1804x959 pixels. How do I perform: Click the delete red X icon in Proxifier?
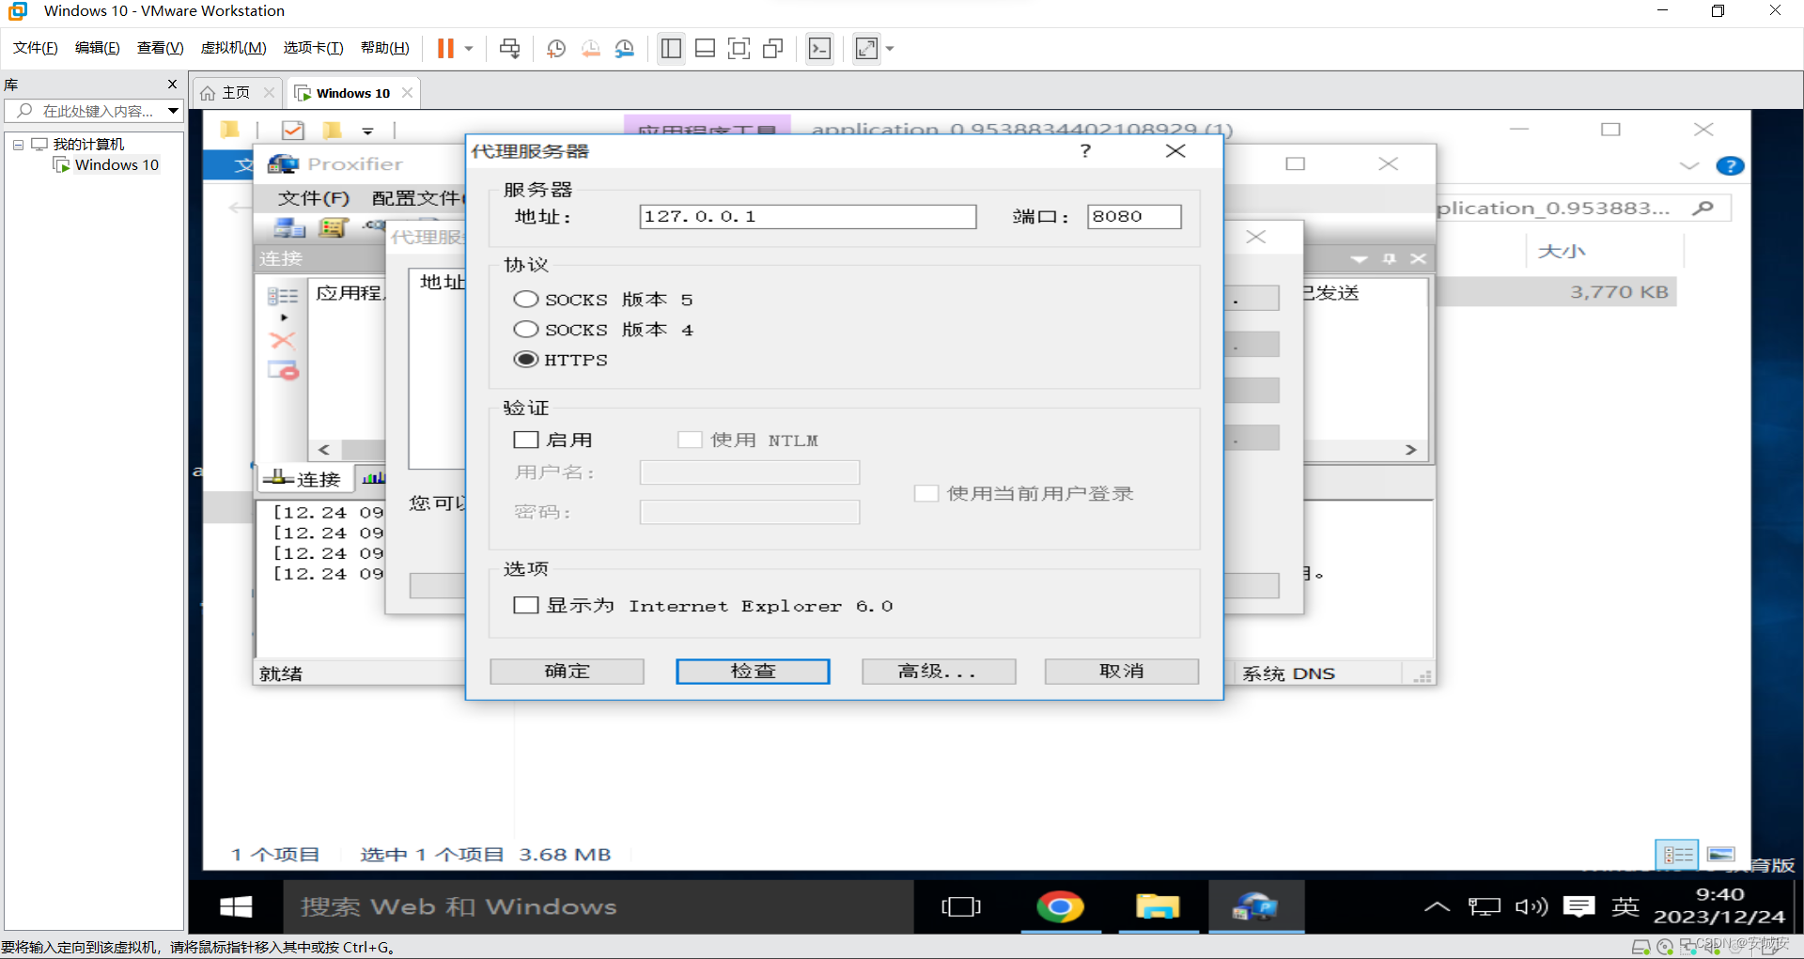click(x=283, y=341)
